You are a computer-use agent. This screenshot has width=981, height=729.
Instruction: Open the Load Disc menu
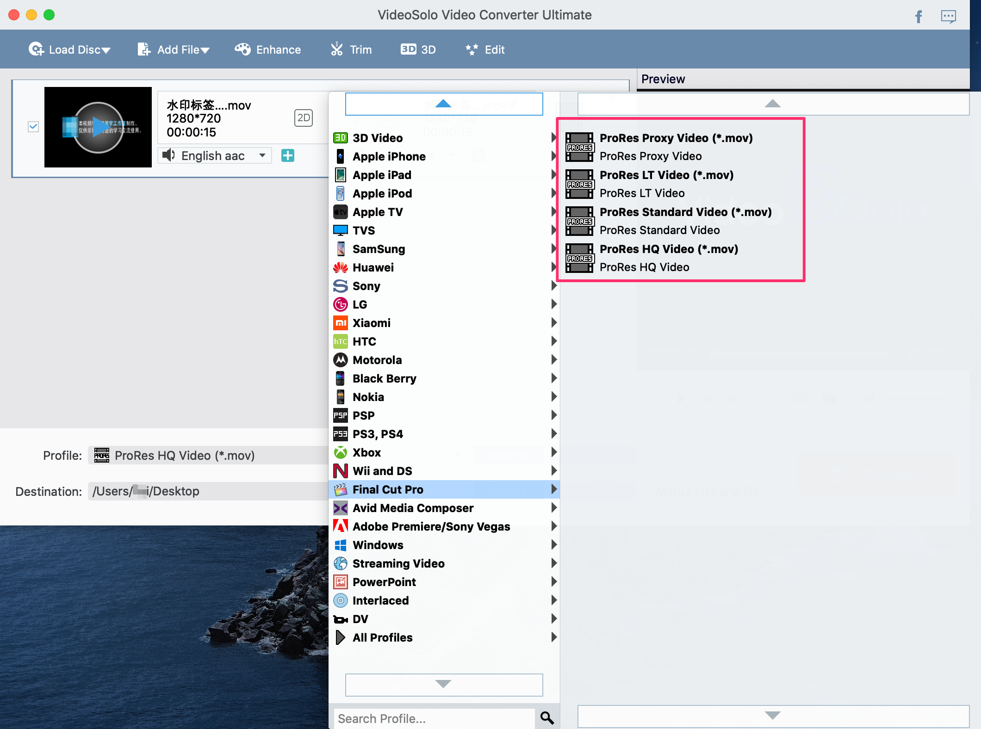click(x=69, y=49)
